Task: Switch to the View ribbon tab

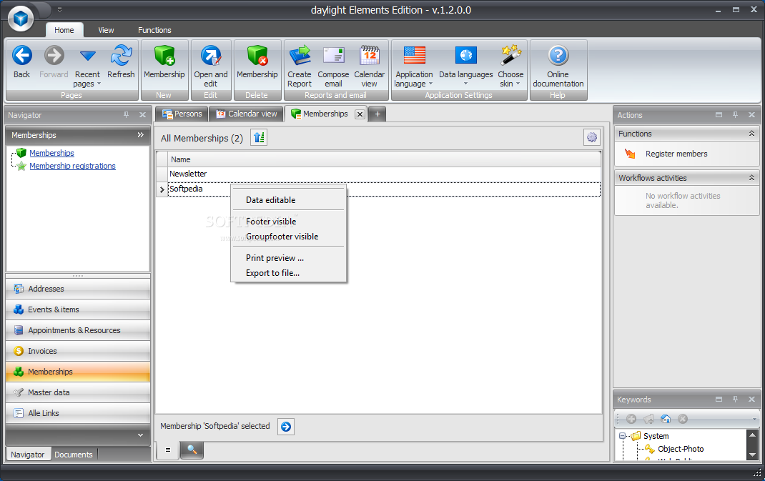Action: (x=106, y=30)
